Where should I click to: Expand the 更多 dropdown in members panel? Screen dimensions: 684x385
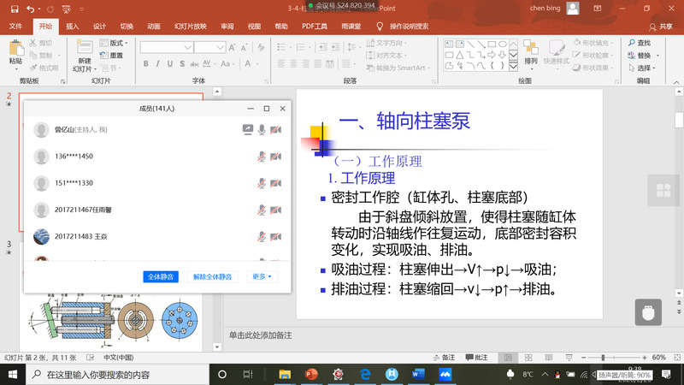coord(262,276)
